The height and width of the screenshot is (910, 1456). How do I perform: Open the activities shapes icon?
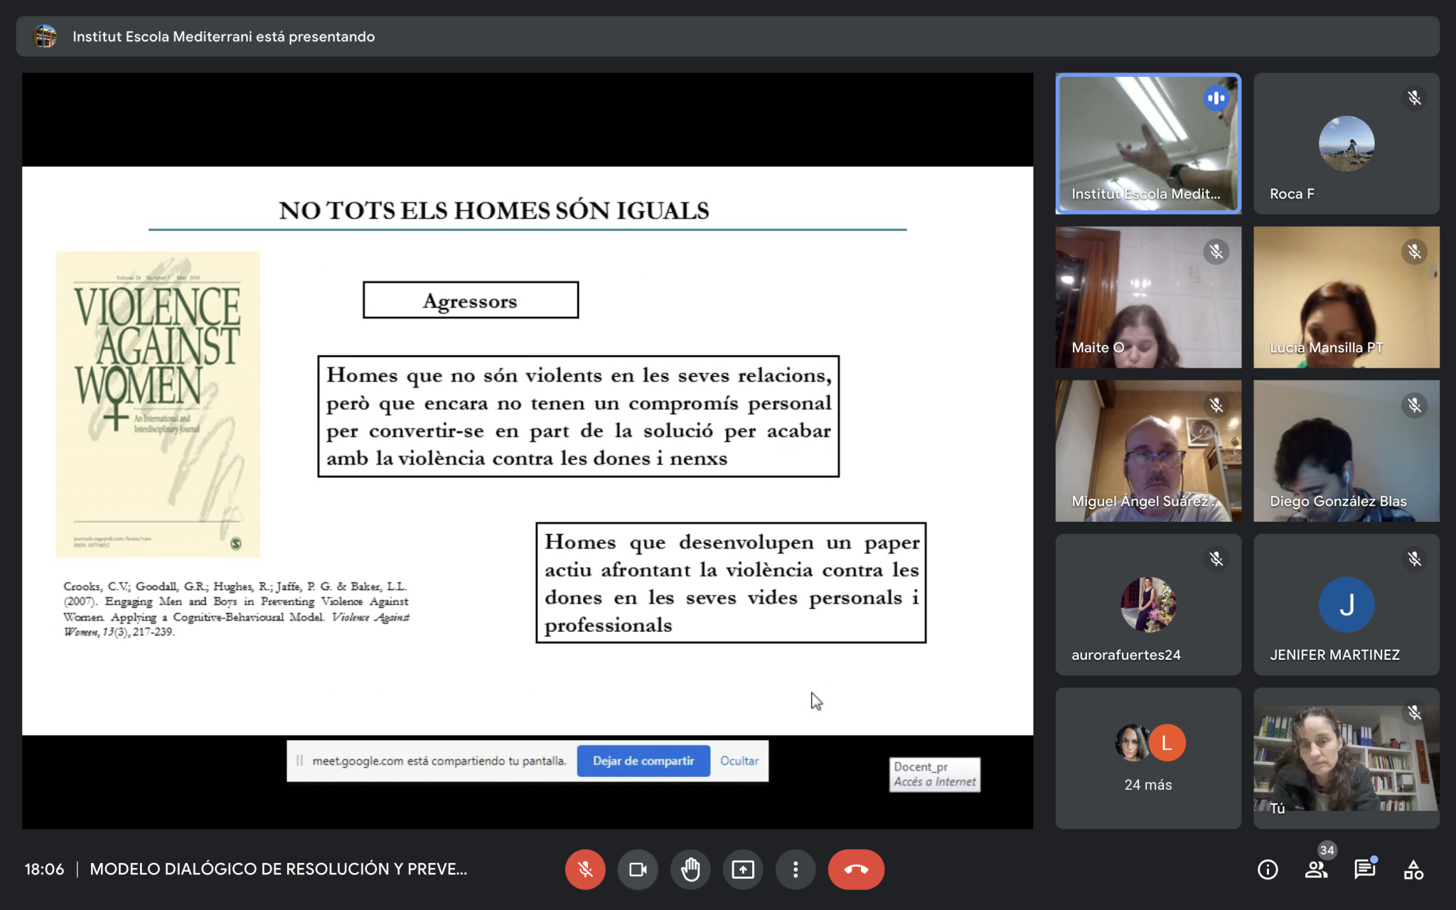1413,869
